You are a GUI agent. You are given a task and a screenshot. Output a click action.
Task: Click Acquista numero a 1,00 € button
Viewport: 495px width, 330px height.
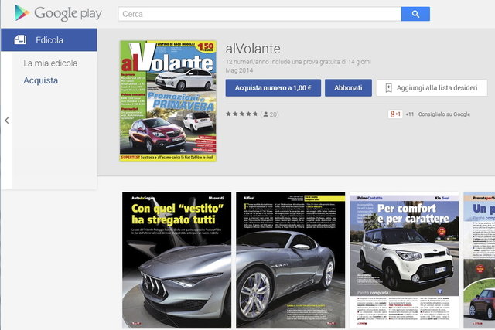point(273,87)
